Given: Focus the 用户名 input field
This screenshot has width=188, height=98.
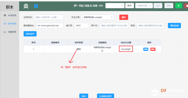Looking at the screenshot, I should [114, 25].
